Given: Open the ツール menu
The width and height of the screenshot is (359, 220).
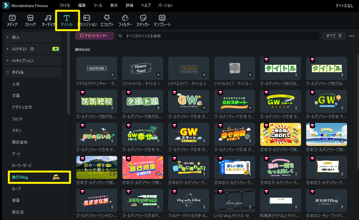Looking at the screenshot, I should [x=98, y=5].
